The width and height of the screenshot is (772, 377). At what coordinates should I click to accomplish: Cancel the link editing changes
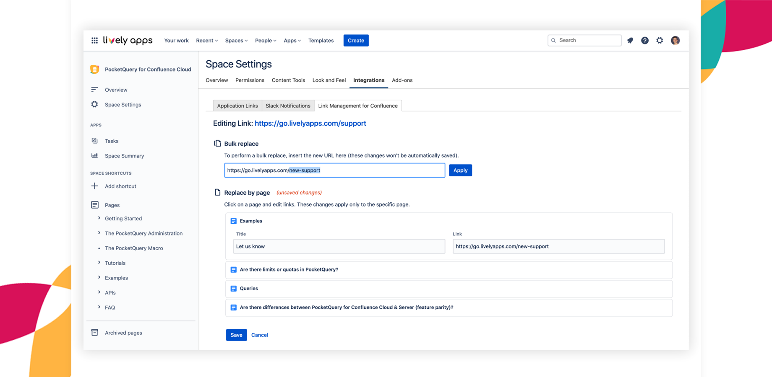[260, 335]
